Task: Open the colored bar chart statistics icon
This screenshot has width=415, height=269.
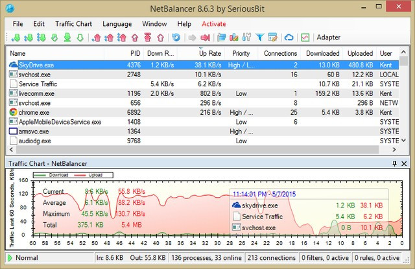Action: pyautogui.click(x=234, y=38)
